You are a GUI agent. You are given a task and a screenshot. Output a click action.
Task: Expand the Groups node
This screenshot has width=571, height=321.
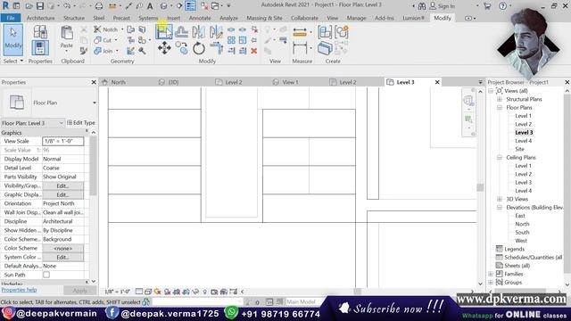click(491, 282)
